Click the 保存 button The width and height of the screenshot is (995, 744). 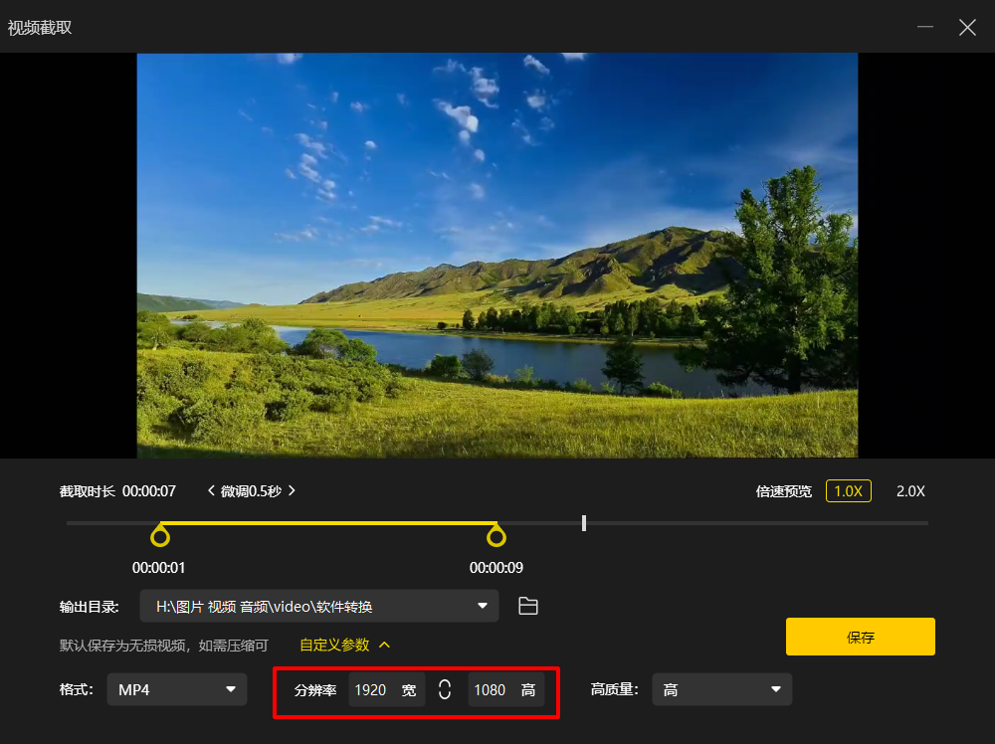pyautogui.click(x=860, y=637)
